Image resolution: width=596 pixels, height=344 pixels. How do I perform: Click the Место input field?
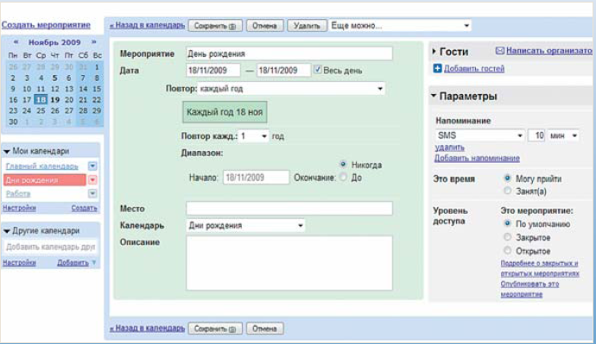(x=289, y=209)
